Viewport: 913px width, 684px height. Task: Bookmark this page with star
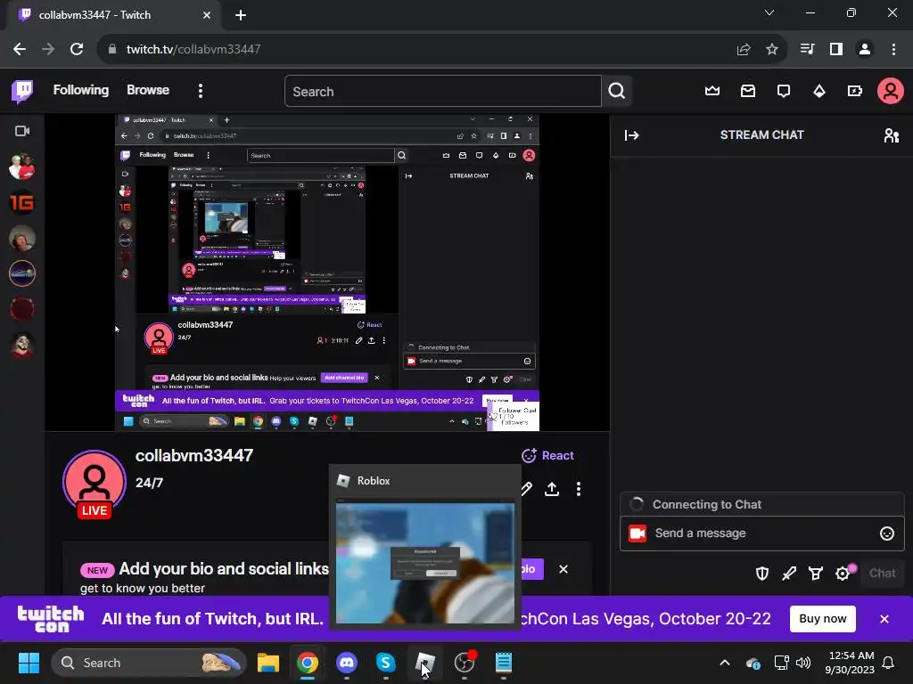tap(771, 50)
